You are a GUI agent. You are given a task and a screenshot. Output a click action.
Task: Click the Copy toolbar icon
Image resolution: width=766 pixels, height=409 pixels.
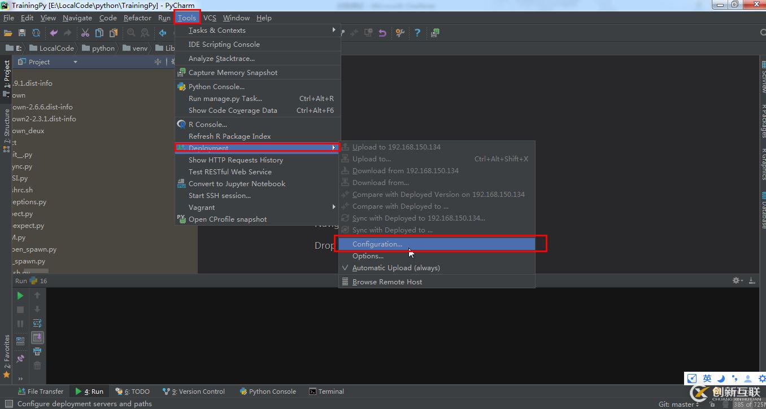(x=99, y=33)
